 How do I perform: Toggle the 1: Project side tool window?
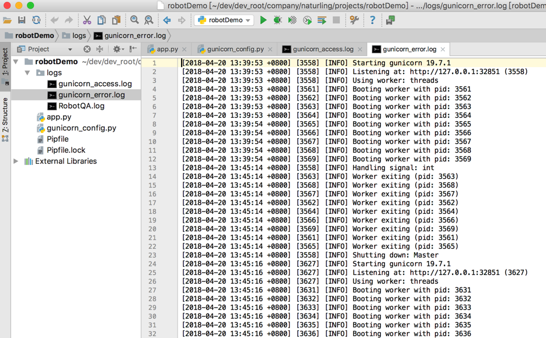(x=5, y=66)
